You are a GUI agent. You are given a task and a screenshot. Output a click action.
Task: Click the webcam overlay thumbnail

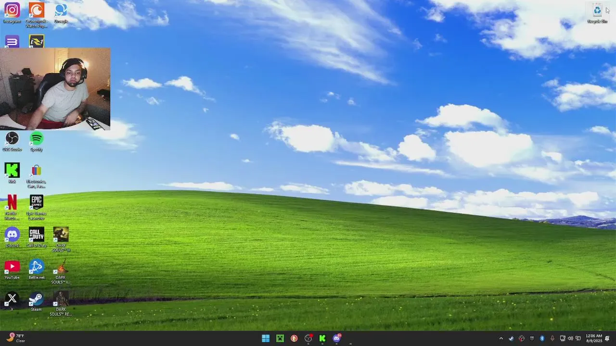(x=55, y=89)
